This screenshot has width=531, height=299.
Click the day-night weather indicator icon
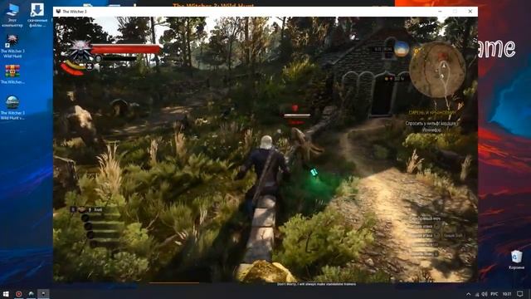(402, 49)
